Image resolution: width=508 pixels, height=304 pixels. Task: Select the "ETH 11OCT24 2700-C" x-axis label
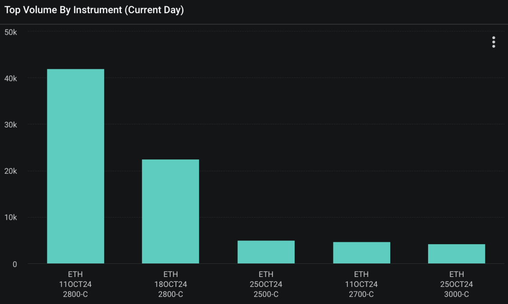pos(361,284)
